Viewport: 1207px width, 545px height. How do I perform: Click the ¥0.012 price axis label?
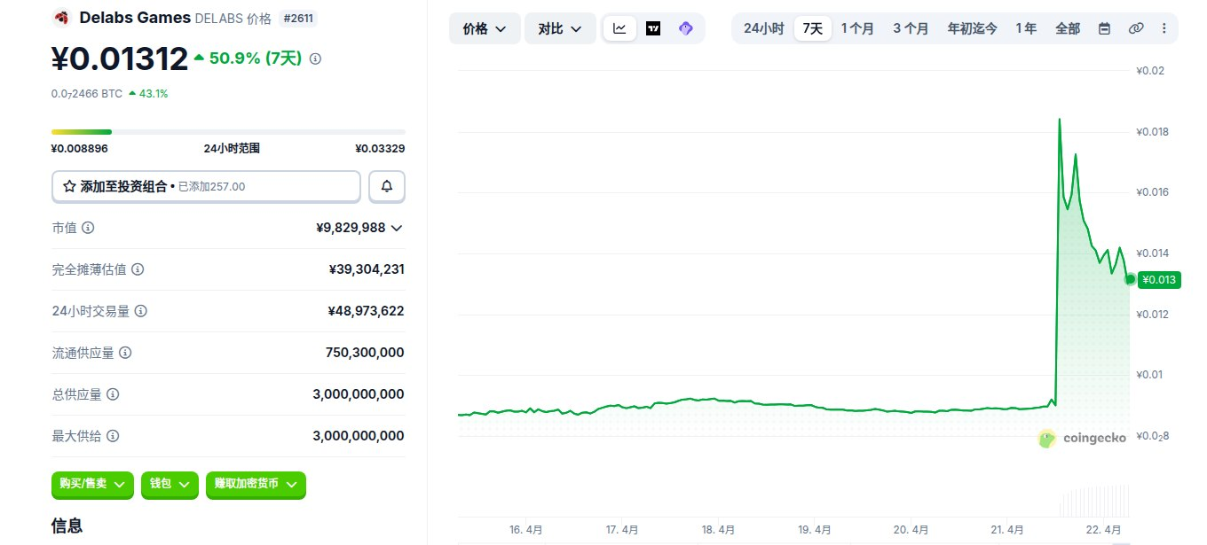[x=1153, y=314]
